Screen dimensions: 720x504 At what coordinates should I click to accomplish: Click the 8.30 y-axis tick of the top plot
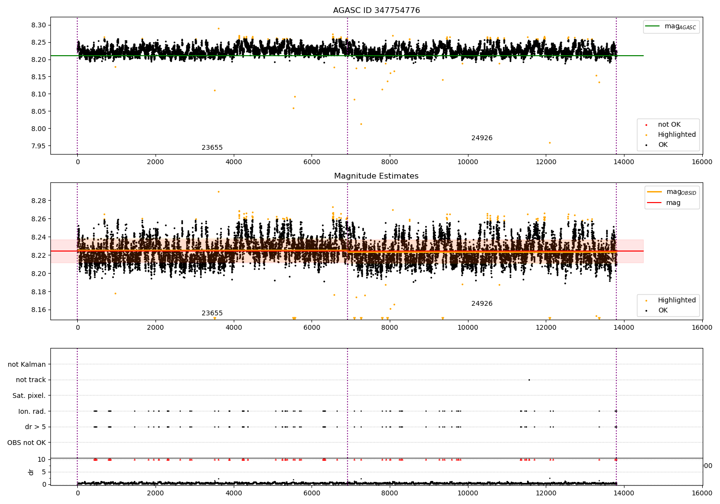(x=38, y=25)
